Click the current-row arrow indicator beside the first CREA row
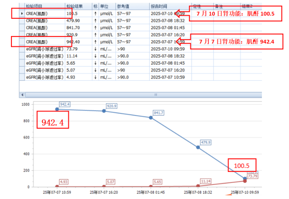The image size is (289, 199). click(22, 14)
